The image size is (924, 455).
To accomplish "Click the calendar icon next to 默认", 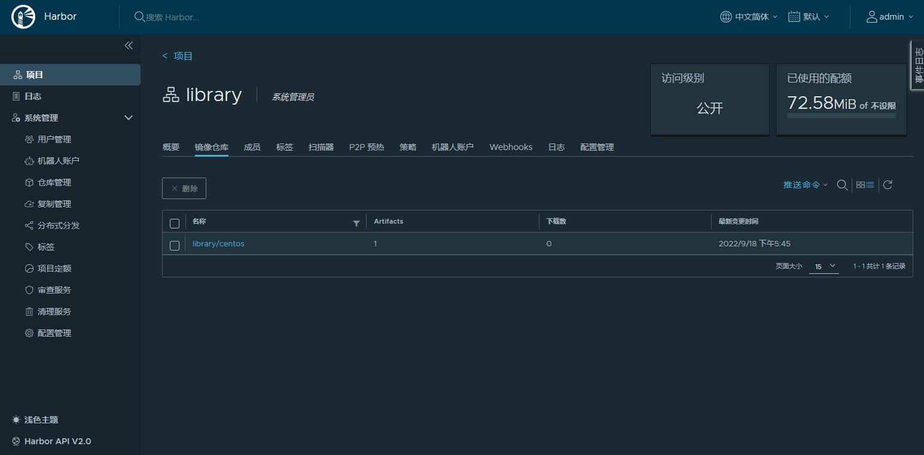I will pos(794,17).
